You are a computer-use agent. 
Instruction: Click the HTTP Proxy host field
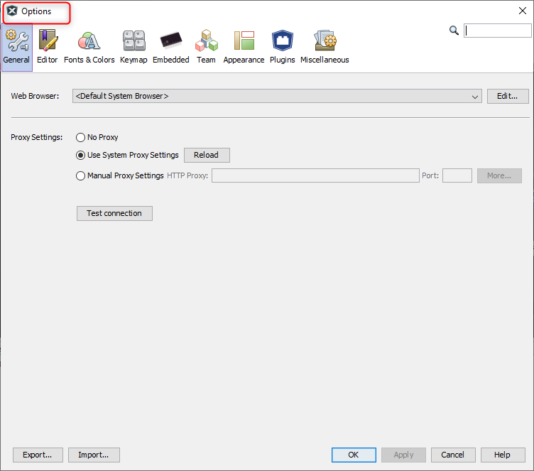pyautogui.click(x=315, y=176)
